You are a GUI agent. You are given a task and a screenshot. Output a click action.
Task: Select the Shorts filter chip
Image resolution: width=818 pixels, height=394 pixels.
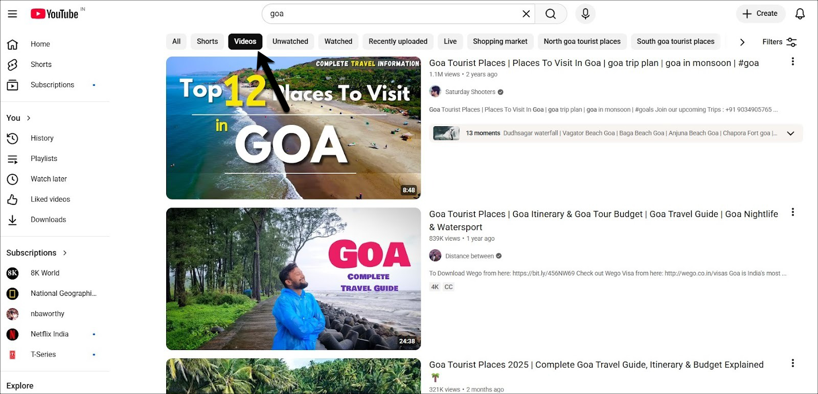pyautogui.click(x=207, y=41)
